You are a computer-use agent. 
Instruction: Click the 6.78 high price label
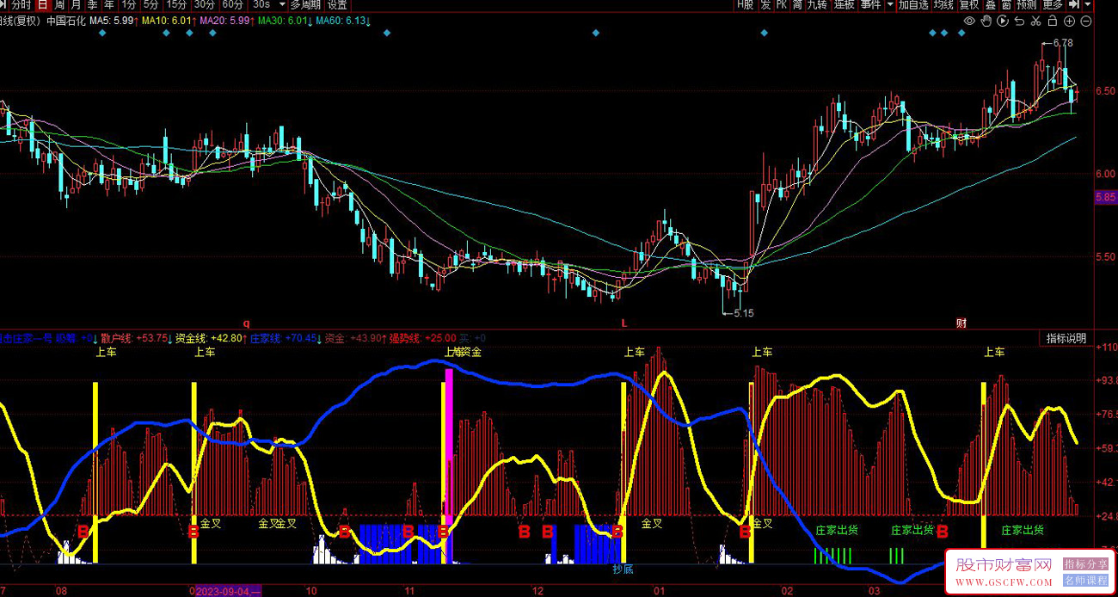(1063, 42)
